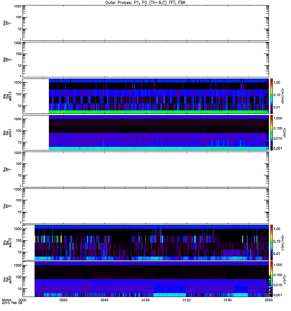Click the empty thc fff 1 panel

pyautogui.click(x=146, y=169)
